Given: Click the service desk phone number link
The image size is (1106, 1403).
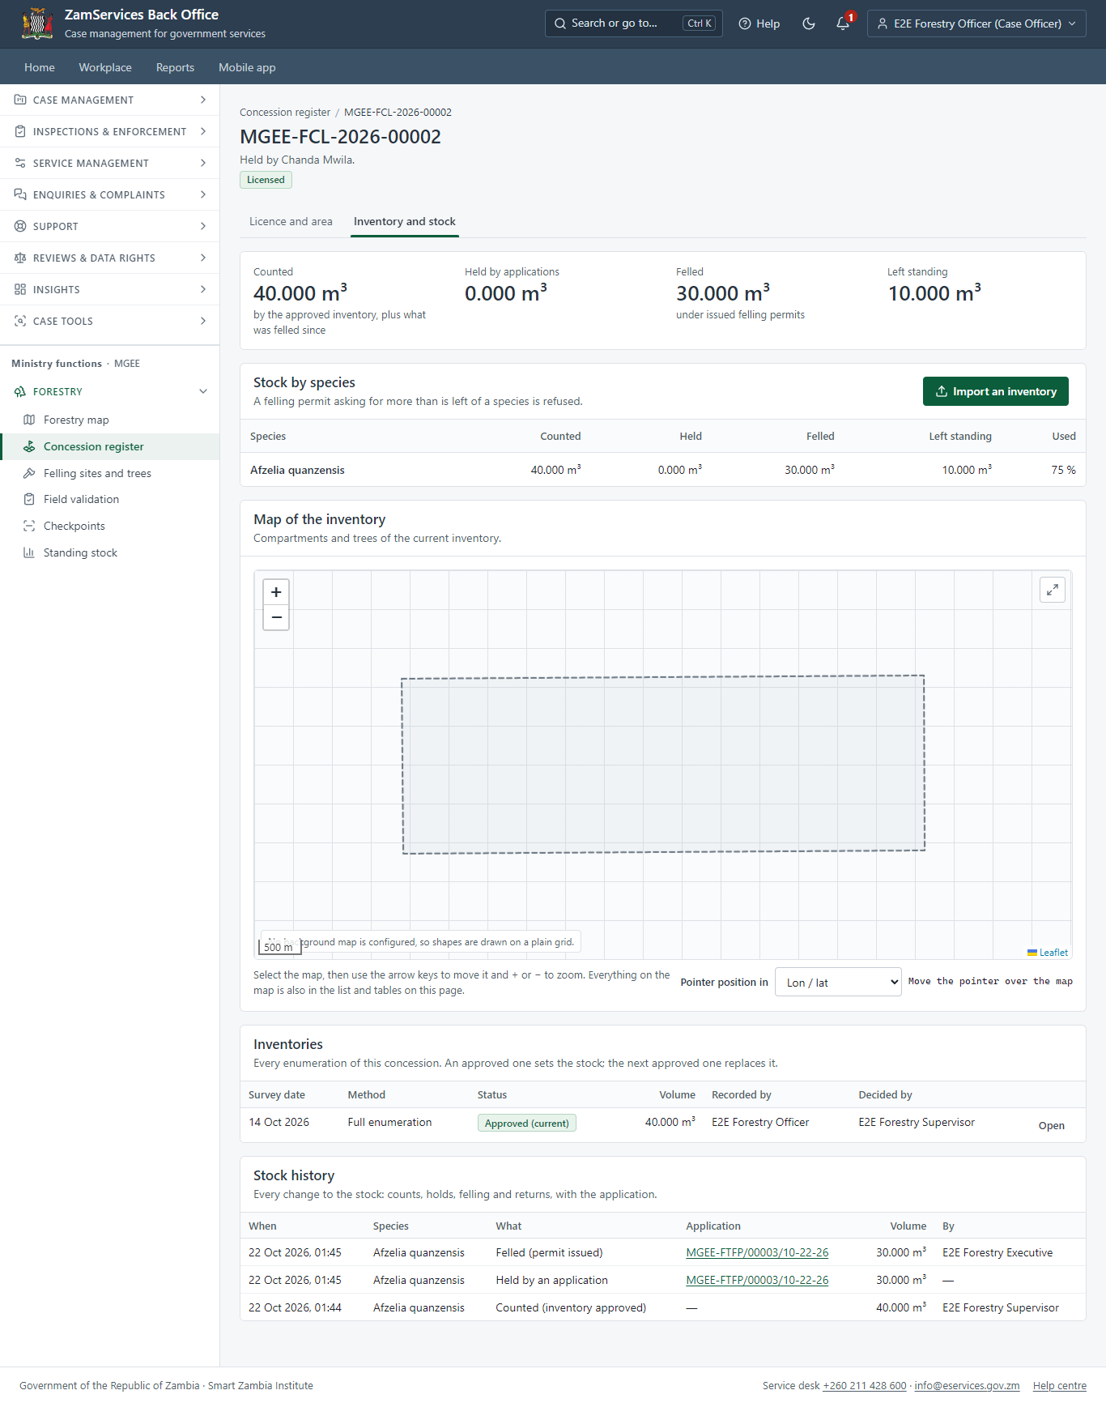Looking at the screenshot, I should coord(865,1385).
